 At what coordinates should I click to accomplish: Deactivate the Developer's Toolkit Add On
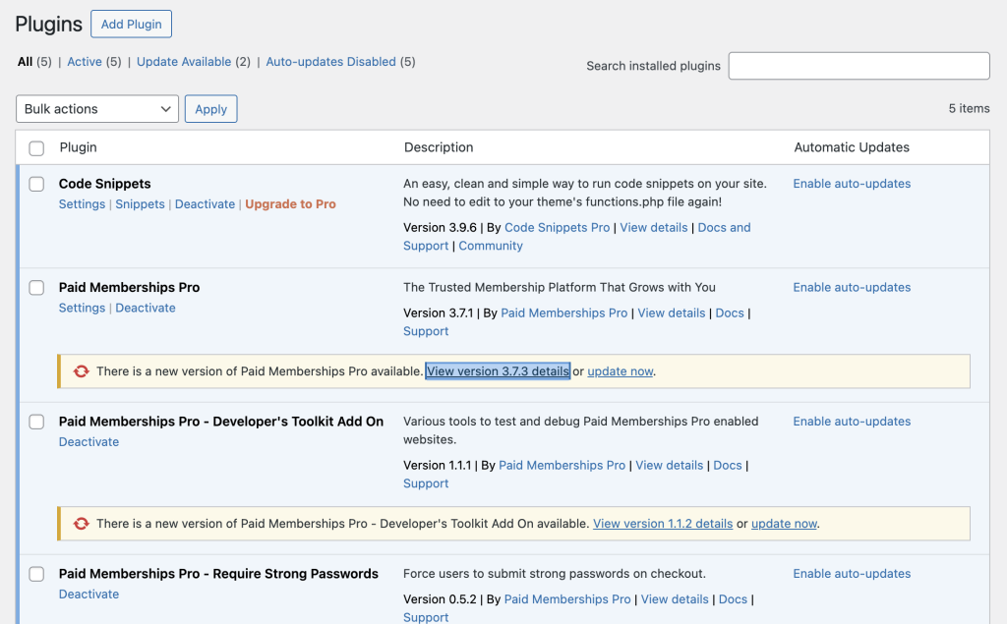(x=89, y=442)
